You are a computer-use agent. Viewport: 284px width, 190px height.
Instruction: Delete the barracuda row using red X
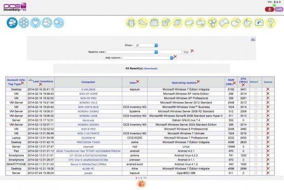pyautogui.click(x=268, y=120)
